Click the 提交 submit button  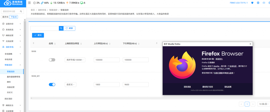pyautogui.click(x=38, y=35)
